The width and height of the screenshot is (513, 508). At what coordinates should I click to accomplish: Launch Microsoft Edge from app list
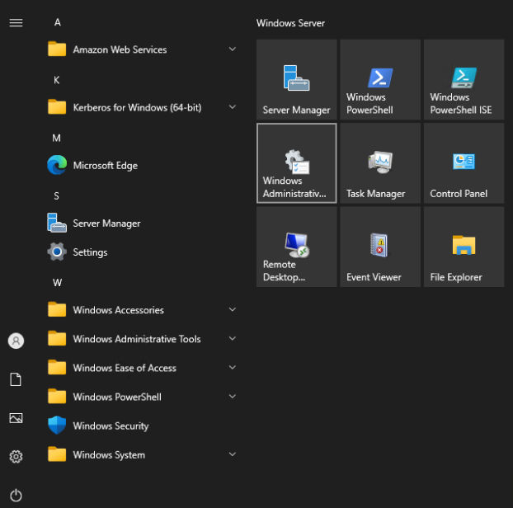click(x=105, y=166)
